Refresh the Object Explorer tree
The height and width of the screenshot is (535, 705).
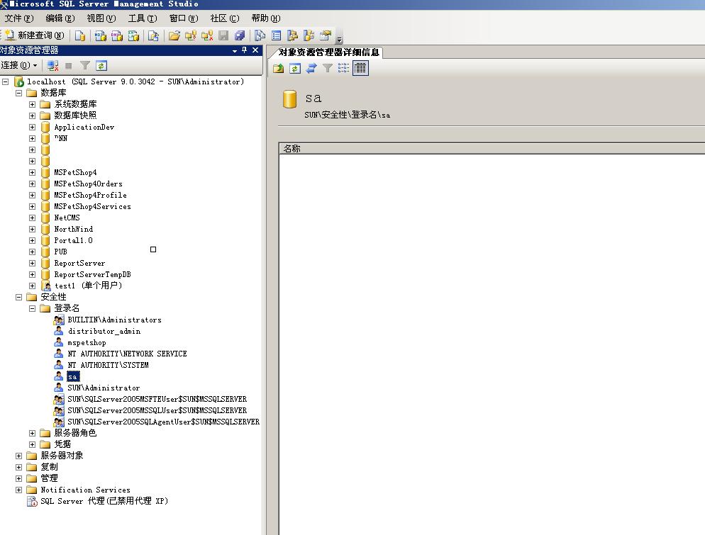click(x=101, y=65)
